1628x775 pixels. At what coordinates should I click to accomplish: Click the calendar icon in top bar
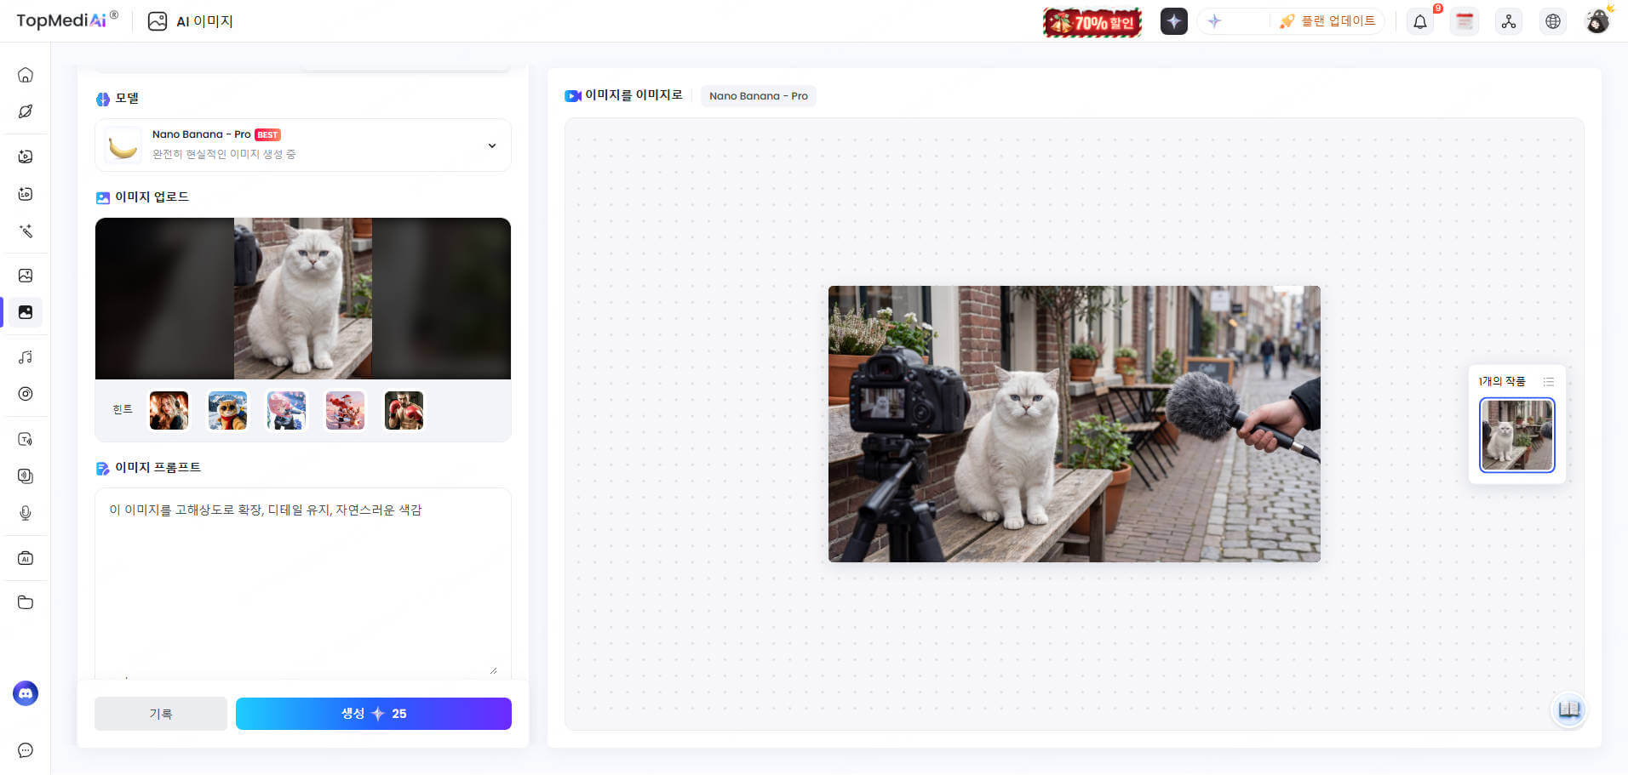pyautogui.click(x=1465, y=22)
